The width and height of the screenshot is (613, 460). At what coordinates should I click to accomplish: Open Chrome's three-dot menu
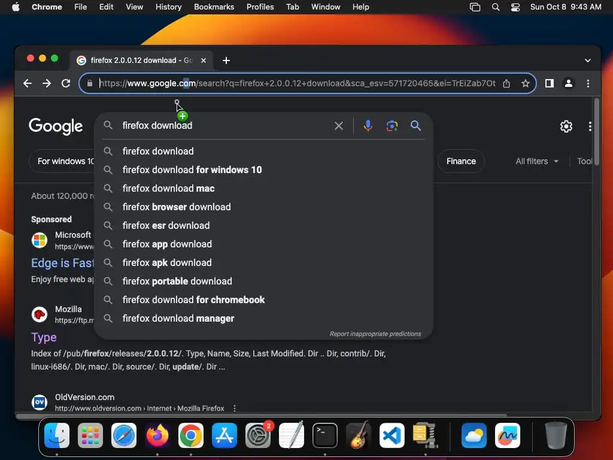point(588,83)
